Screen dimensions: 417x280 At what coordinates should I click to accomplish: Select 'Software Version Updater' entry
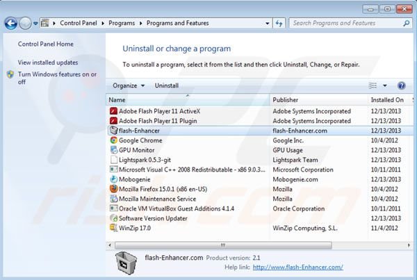(x=153, y=218)
